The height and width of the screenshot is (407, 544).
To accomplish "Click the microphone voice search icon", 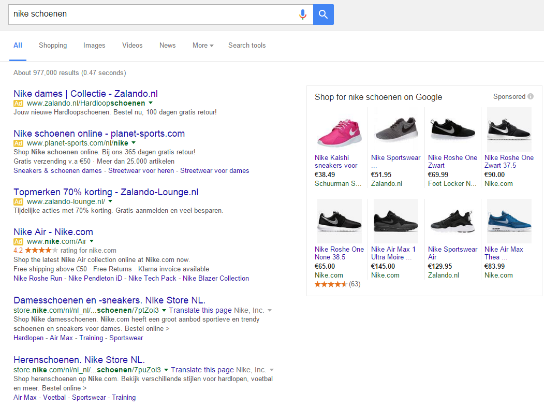I will 303,14.
